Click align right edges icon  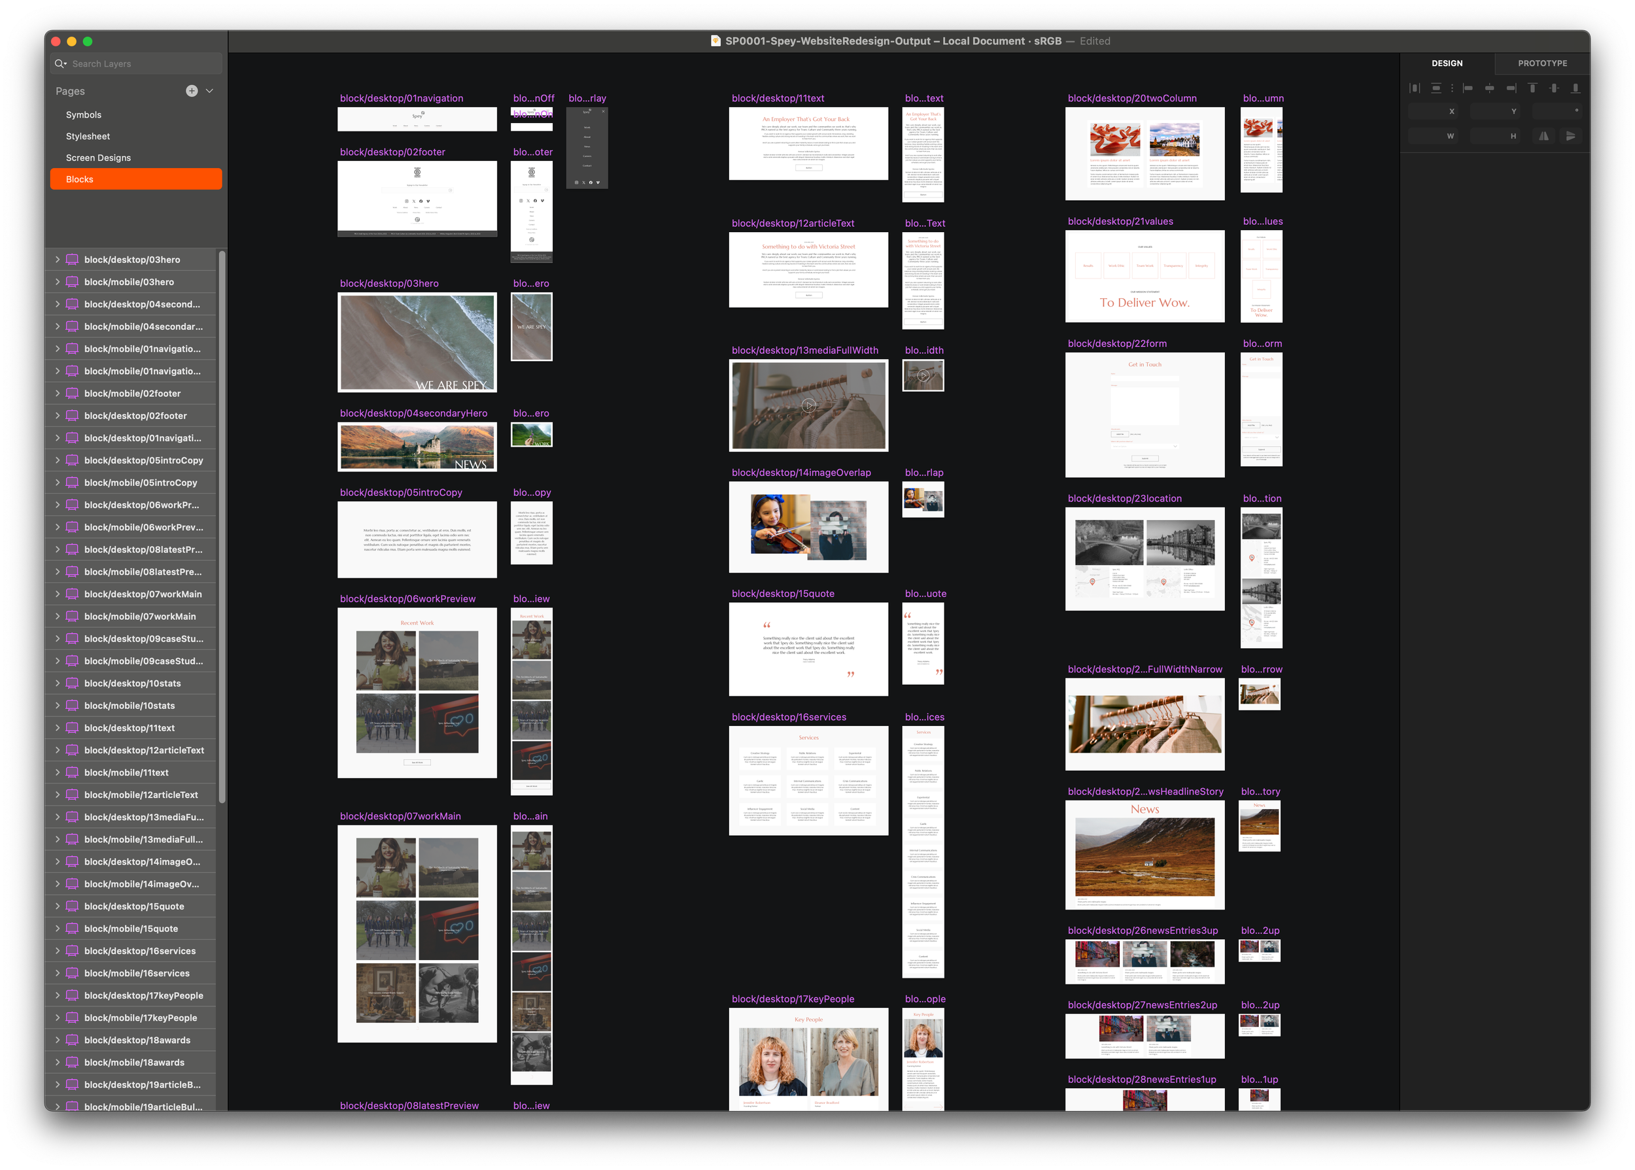[x=1511, y=88]
